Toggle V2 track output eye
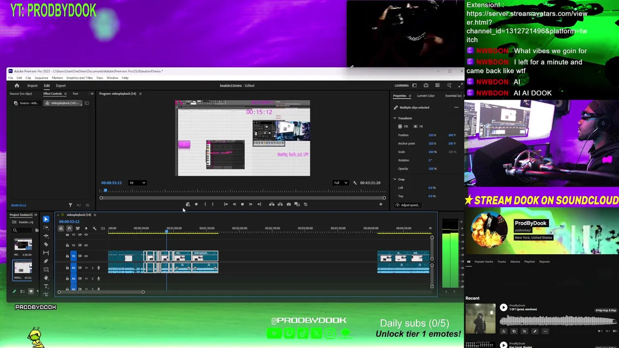 coord(86,245)
